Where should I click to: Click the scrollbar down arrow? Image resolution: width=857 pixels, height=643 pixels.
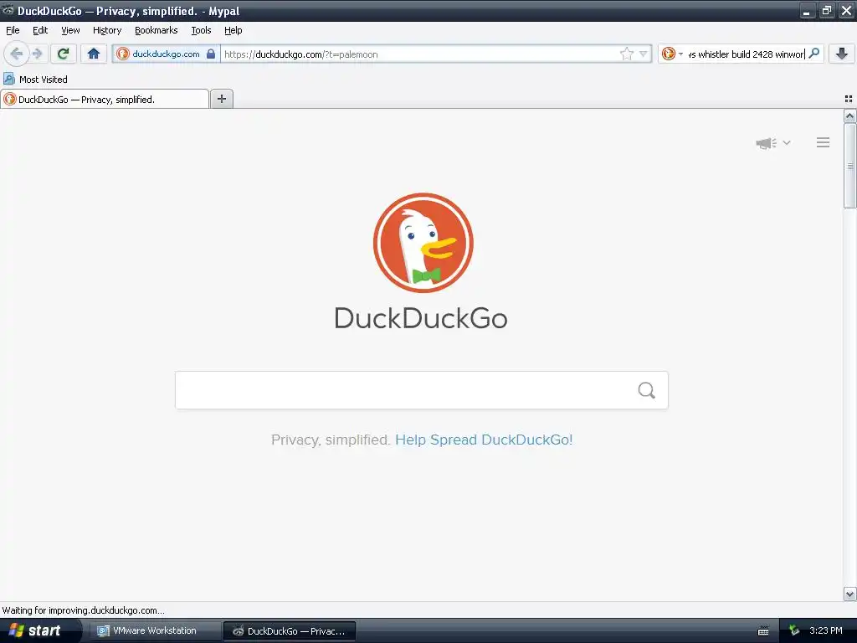pyautogui.click(x=850, y=594)
